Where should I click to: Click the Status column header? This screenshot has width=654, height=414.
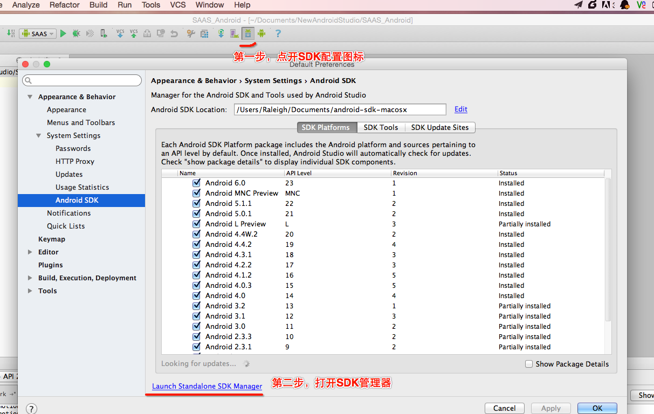[551, 173]
